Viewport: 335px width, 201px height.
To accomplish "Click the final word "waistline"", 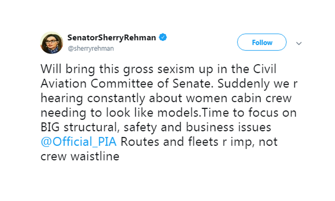I will 95,156.
